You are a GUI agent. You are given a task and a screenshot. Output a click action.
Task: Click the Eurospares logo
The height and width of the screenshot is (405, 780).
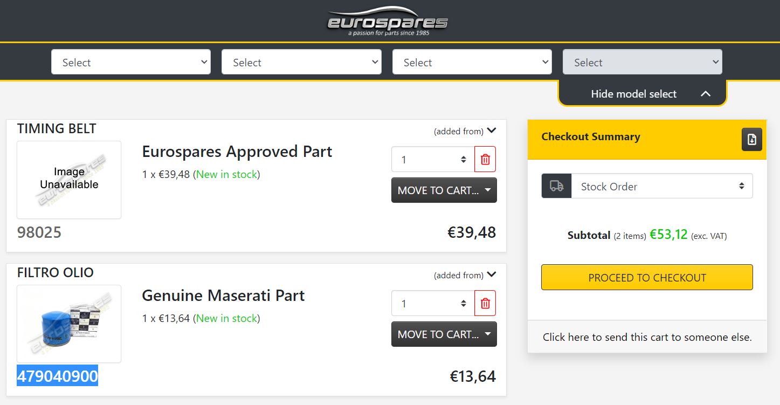pos(388,22)
